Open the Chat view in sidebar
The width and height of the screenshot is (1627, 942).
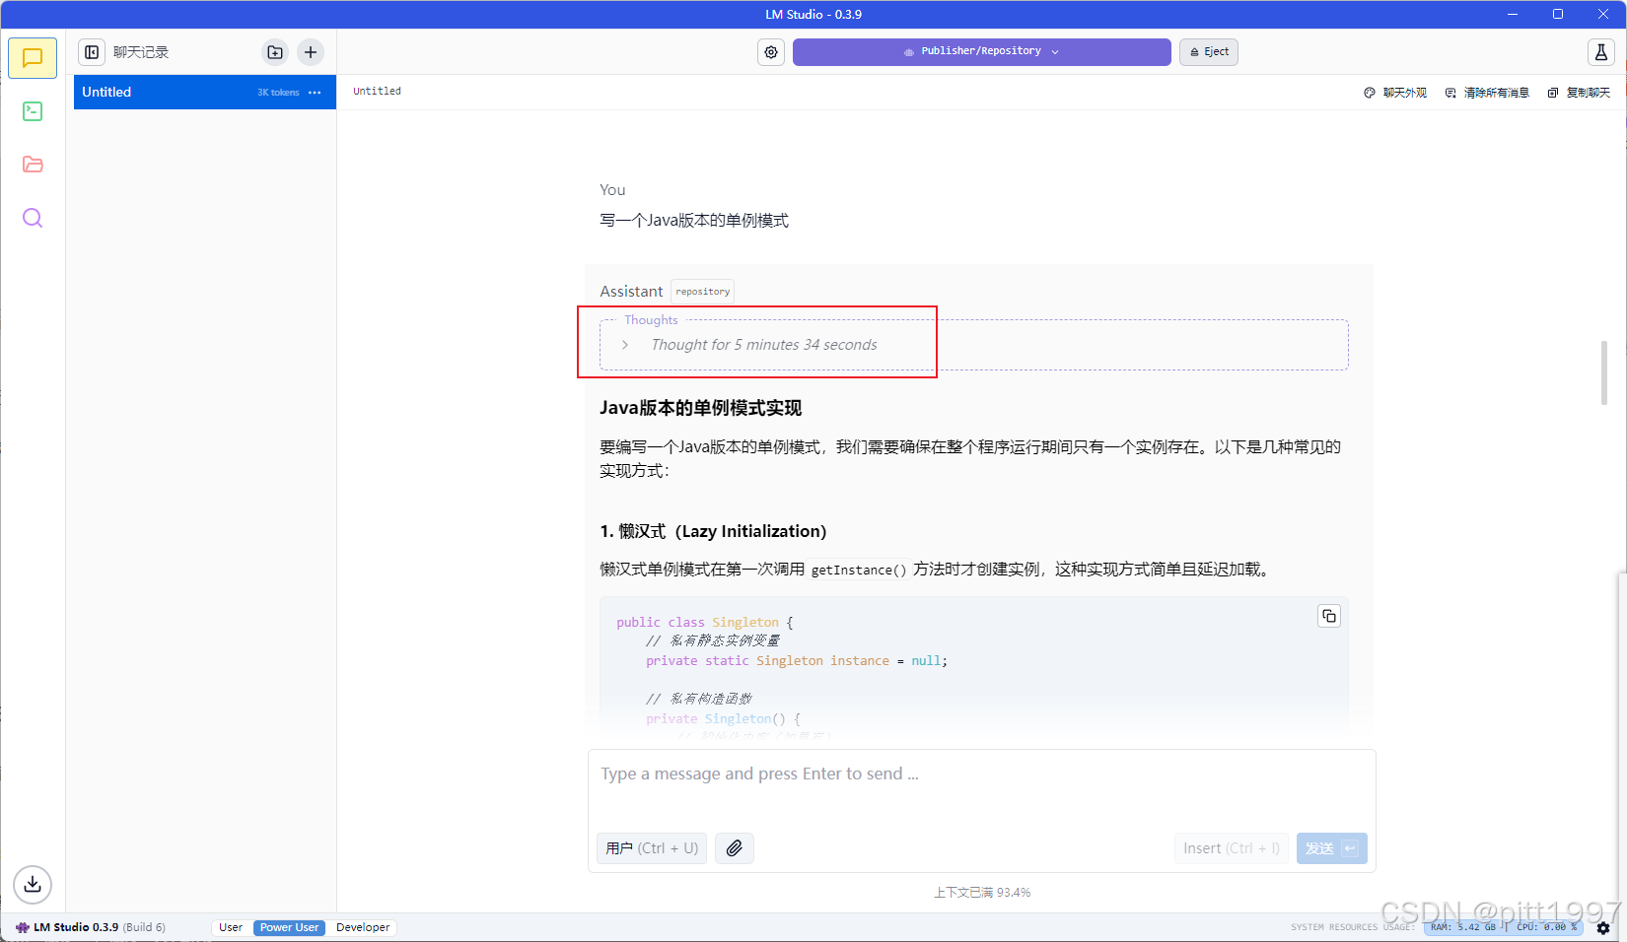(x=33, y=58)
